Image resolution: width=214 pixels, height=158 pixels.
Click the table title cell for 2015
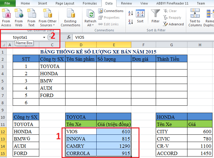point(98,52)
